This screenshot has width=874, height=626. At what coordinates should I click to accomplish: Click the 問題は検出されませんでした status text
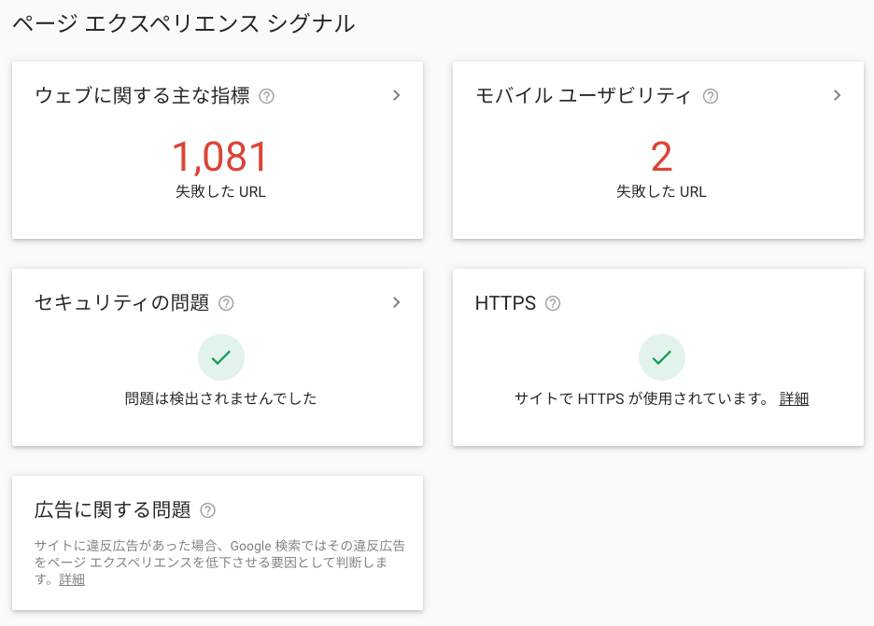click(220, 398)
